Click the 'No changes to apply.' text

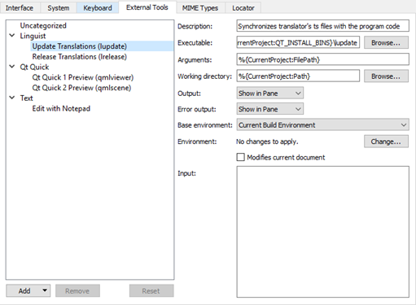click(267, 142)
